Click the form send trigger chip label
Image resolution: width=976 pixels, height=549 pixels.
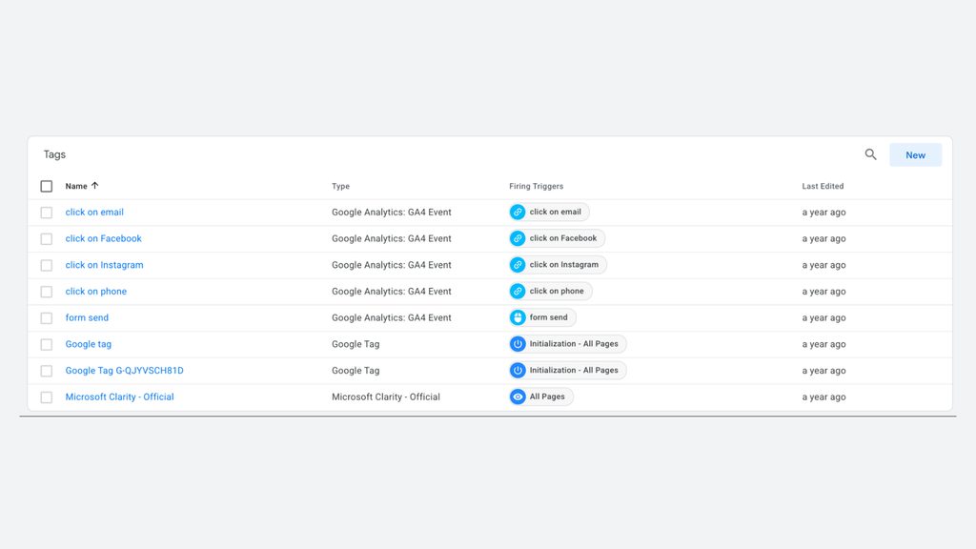[548, 316]
